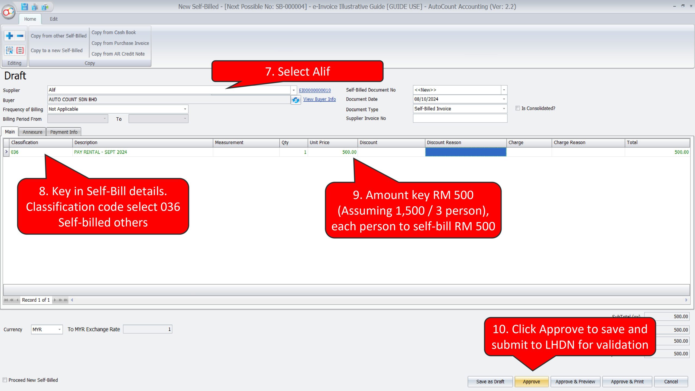The width and height of the screenshot is (695, 391).
Task: Click Approve & Preview button
Action: click(x=575, y=381)
